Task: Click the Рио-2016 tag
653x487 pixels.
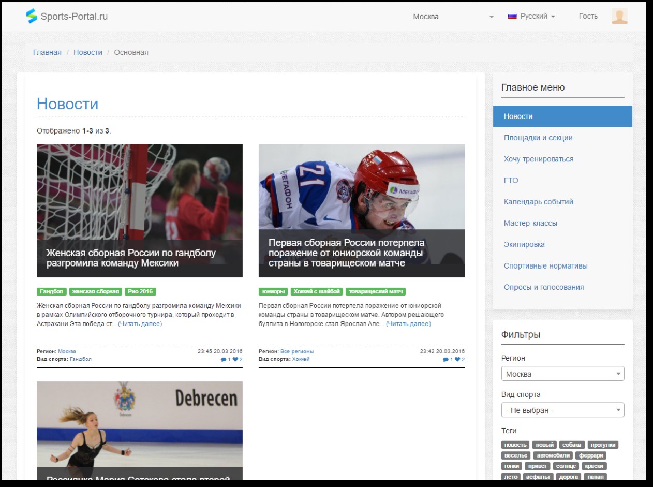Action: click(140, 292)
